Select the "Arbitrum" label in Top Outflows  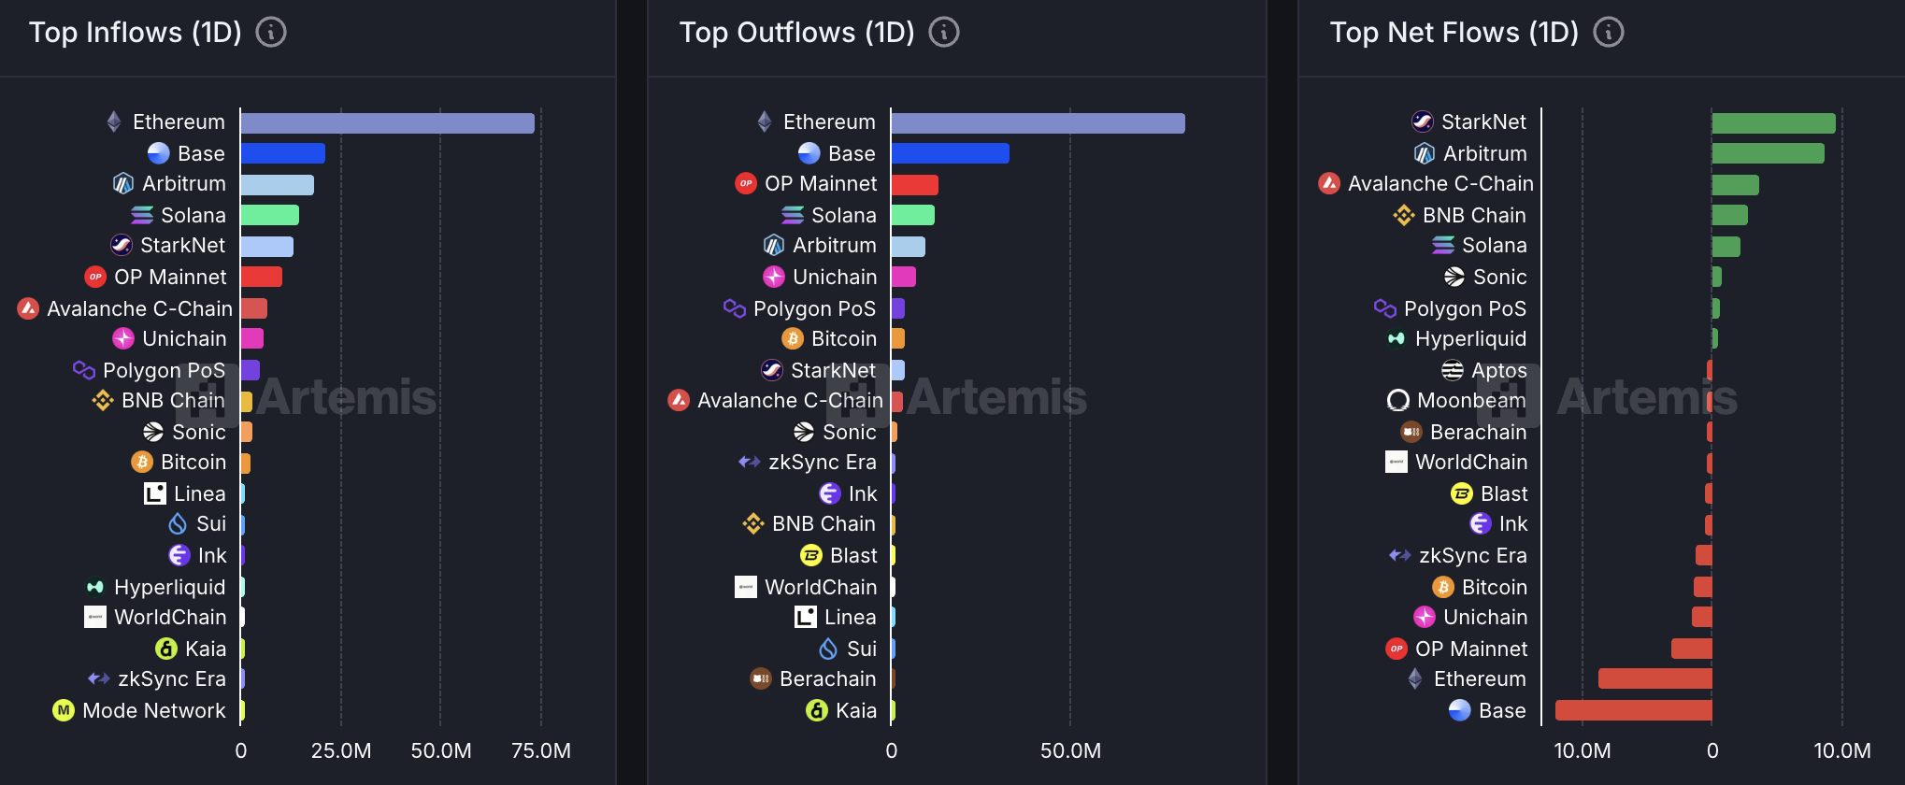(835, 245)
